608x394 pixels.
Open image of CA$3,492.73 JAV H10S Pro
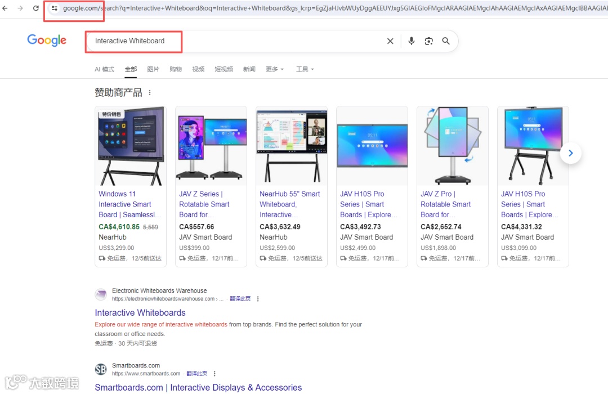click(372, 146)
